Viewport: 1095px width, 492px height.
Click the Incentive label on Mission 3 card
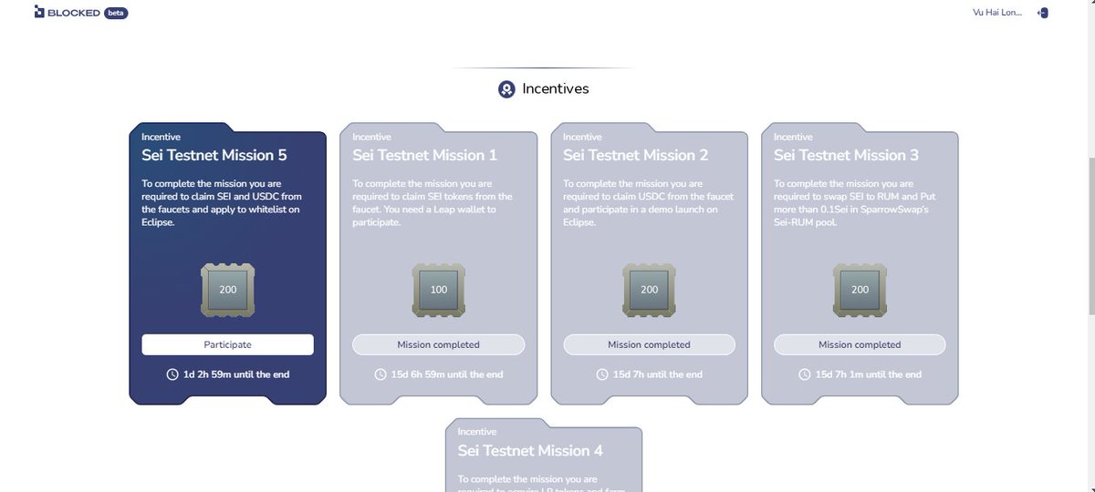click(x=794, y=137)
